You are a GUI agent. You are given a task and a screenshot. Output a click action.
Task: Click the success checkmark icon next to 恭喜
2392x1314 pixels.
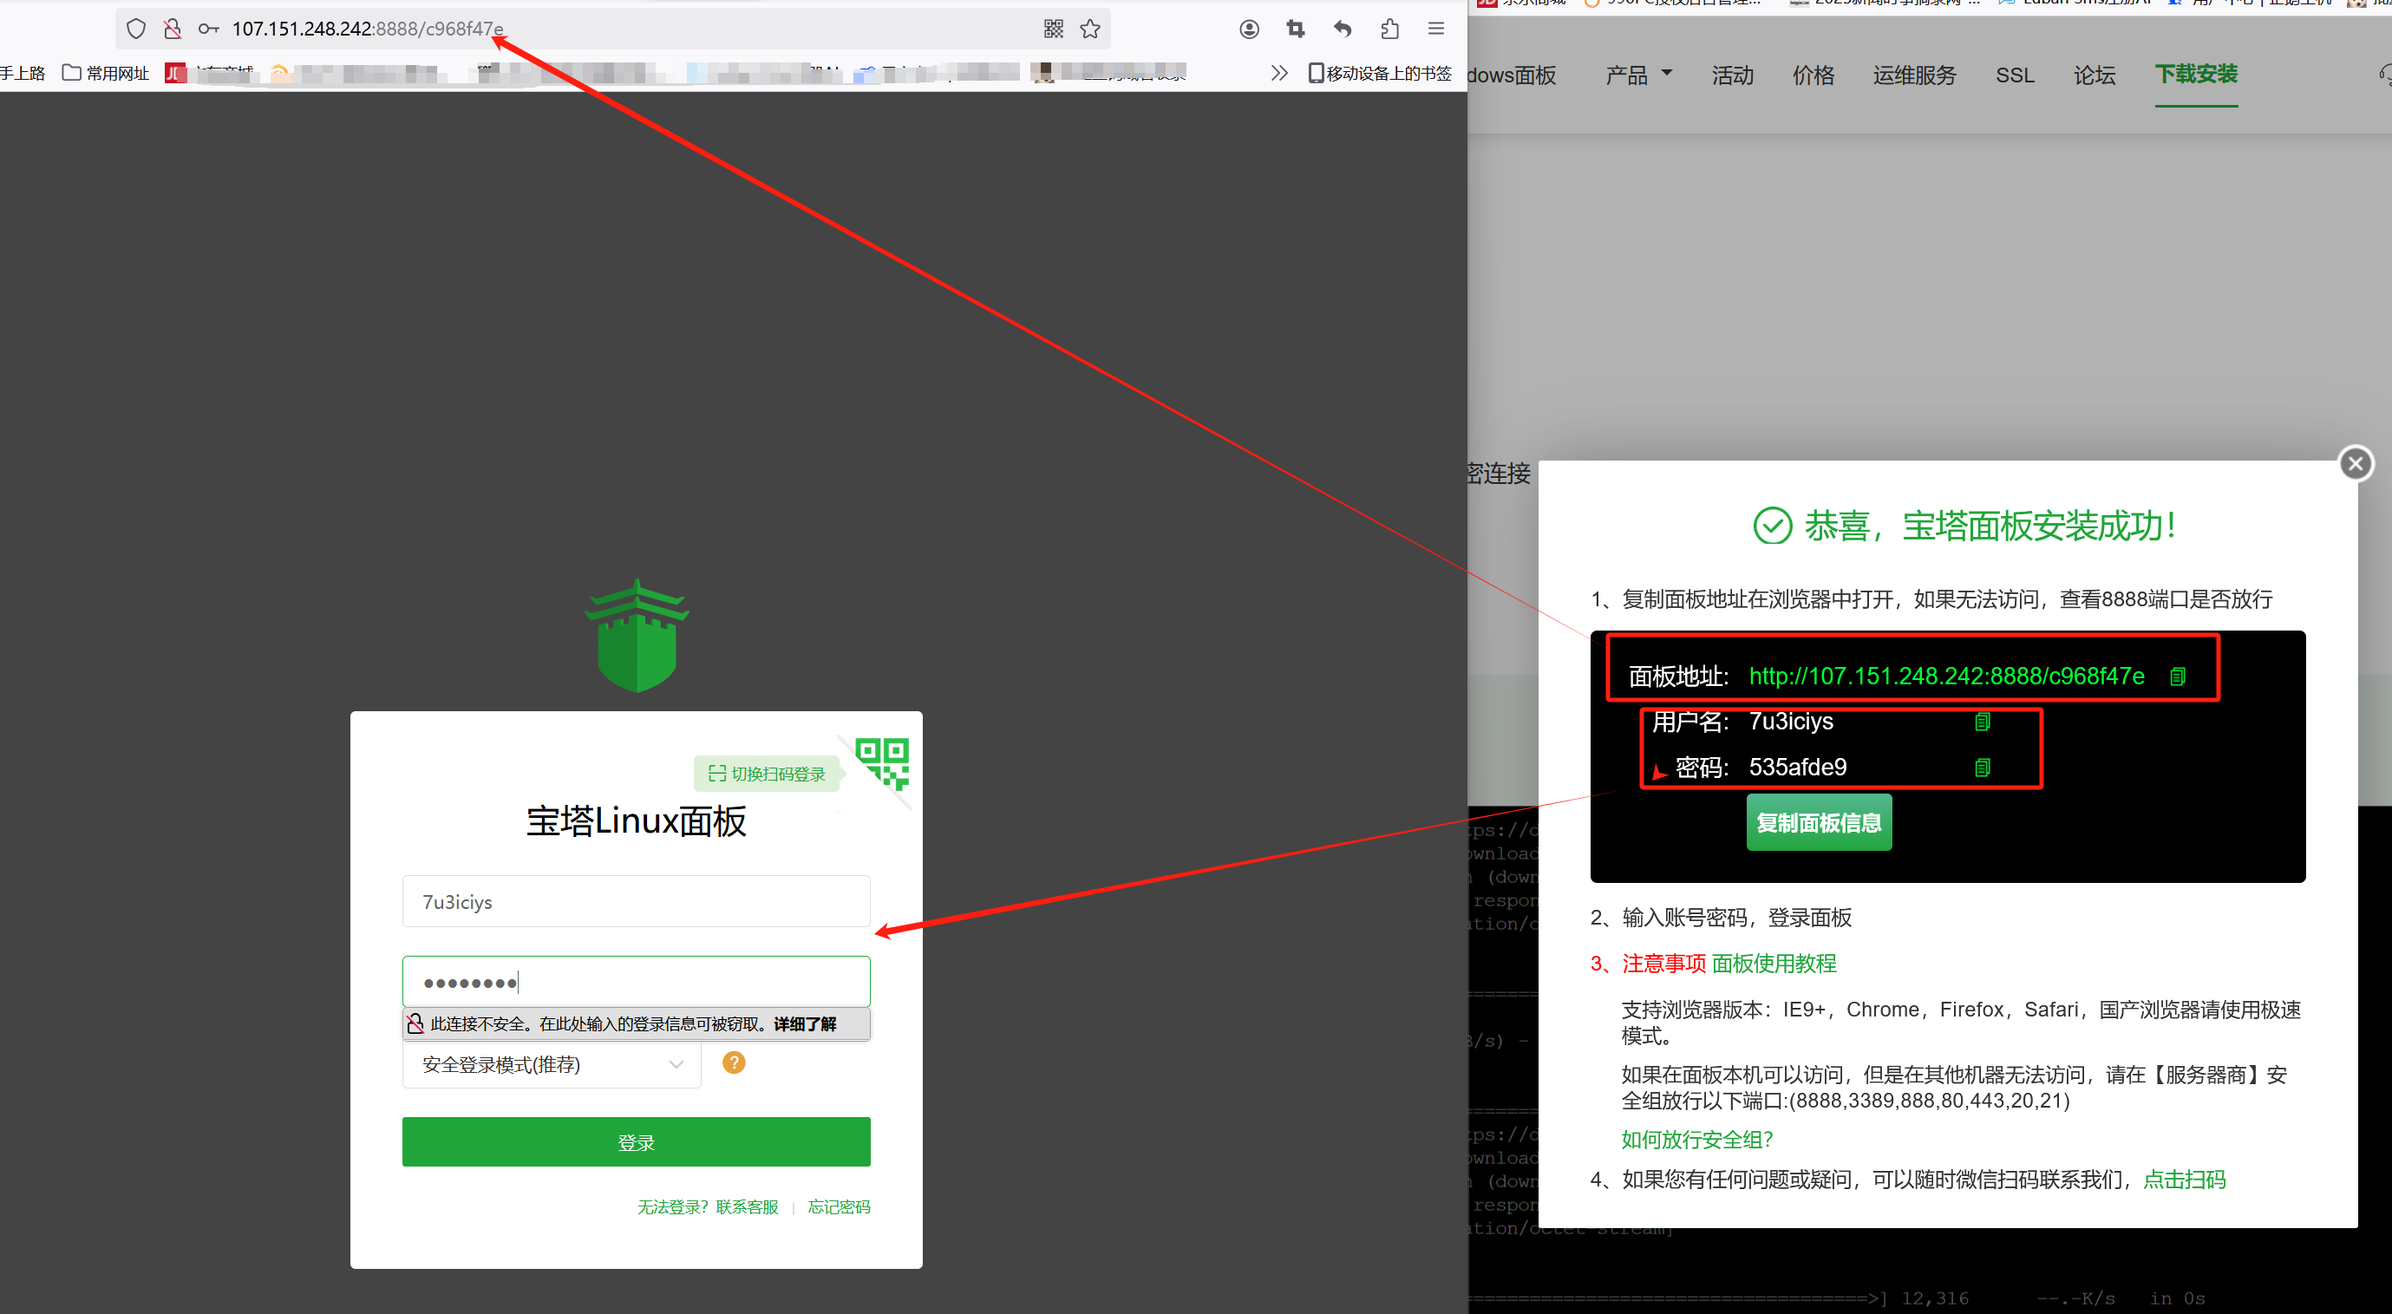[1772, 526]
